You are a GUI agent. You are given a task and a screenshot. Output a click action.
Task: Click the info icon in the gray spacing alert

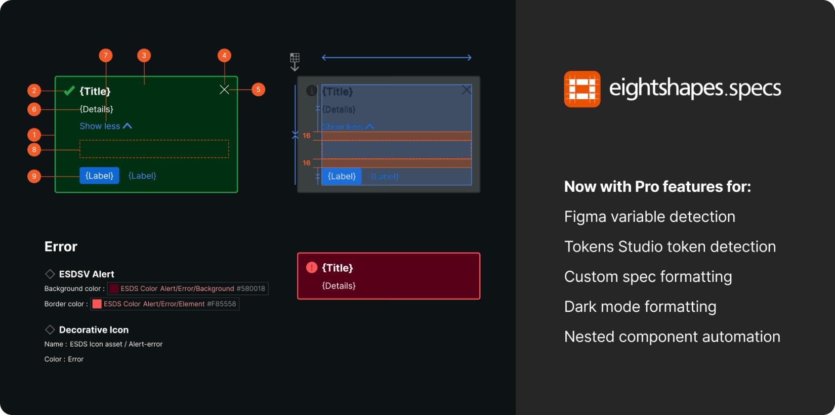[312, 91]
